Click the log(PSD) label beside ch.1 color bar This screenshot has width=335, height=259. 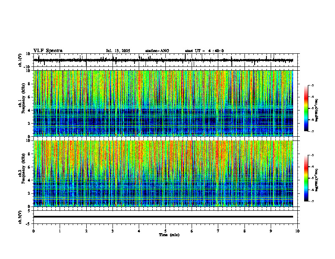pyautogui.click(x=317, y=110)
